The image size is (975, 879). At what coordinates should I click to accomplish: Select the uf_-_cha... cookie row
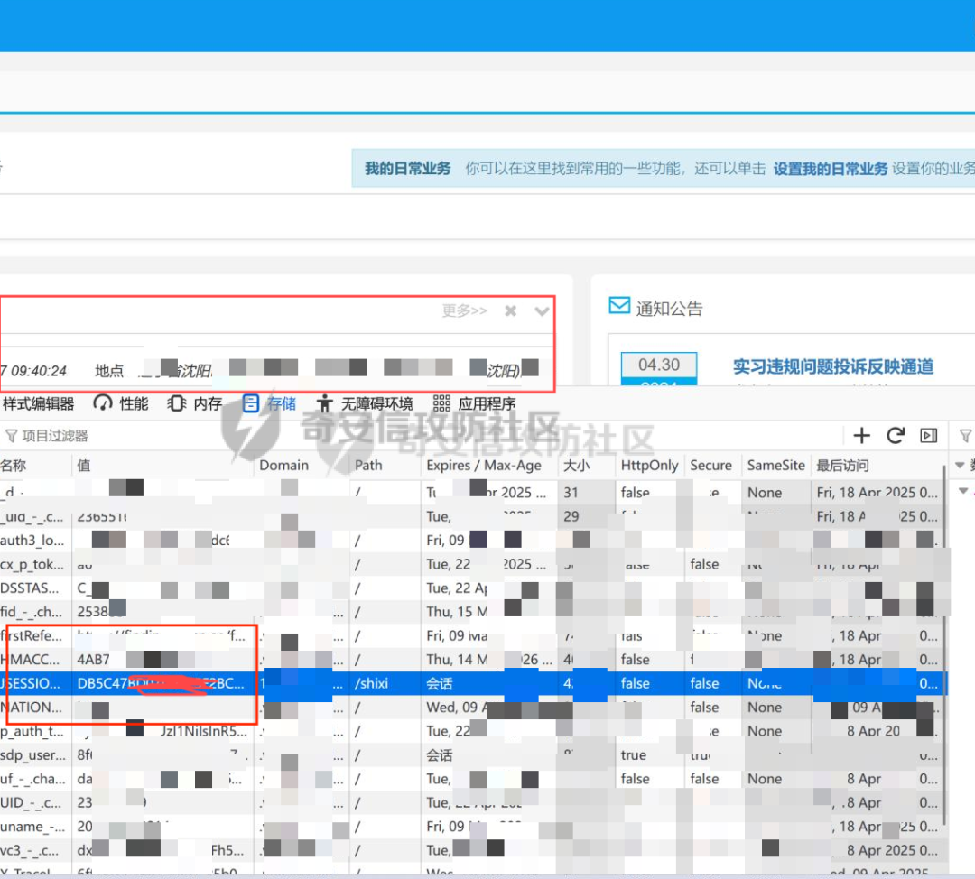click(472, 779)
